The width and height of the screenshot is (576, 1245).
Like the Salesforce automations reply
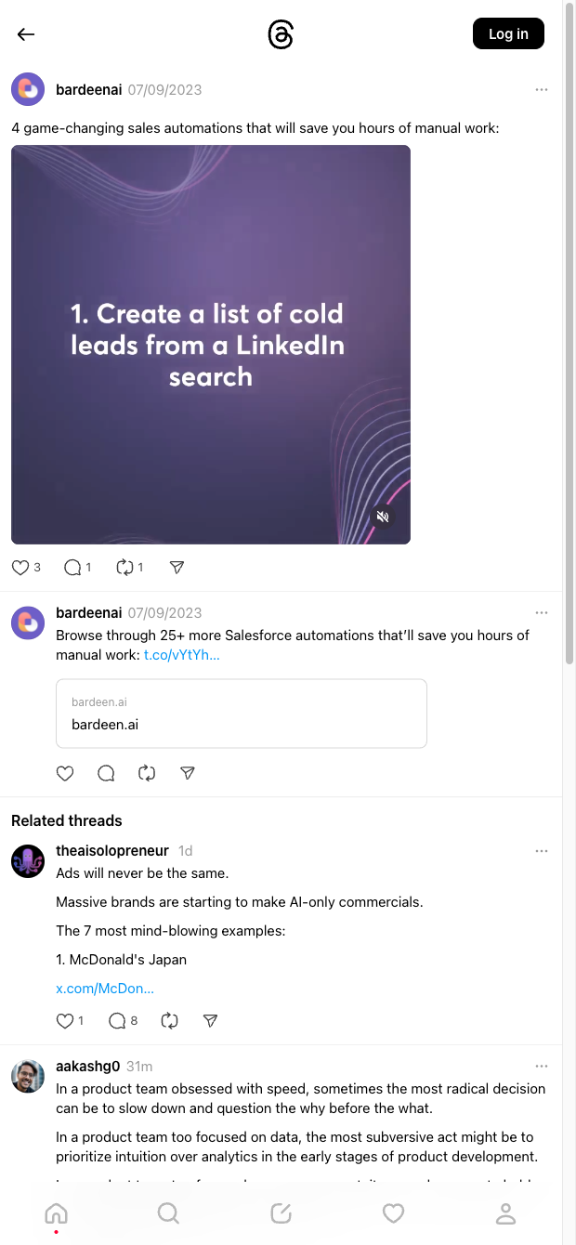click(x=65, y=773)
